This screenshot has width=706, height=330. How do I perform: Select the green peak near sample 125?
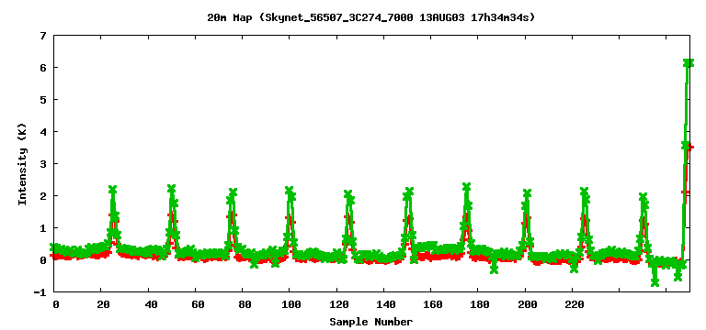click(x=347, y=194)
